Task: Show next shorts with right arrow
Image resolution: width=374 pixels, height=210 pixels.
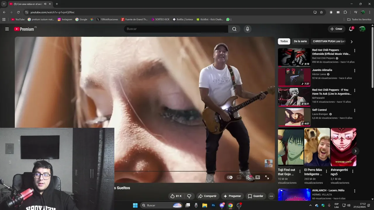Action: (355, 151)
